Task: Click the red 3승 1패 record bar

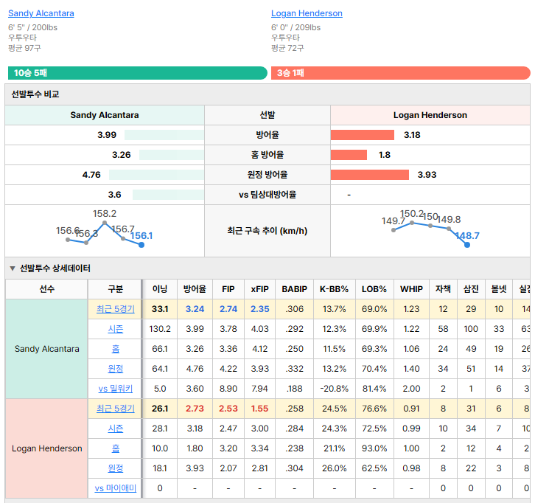Action: coord(401,73)
